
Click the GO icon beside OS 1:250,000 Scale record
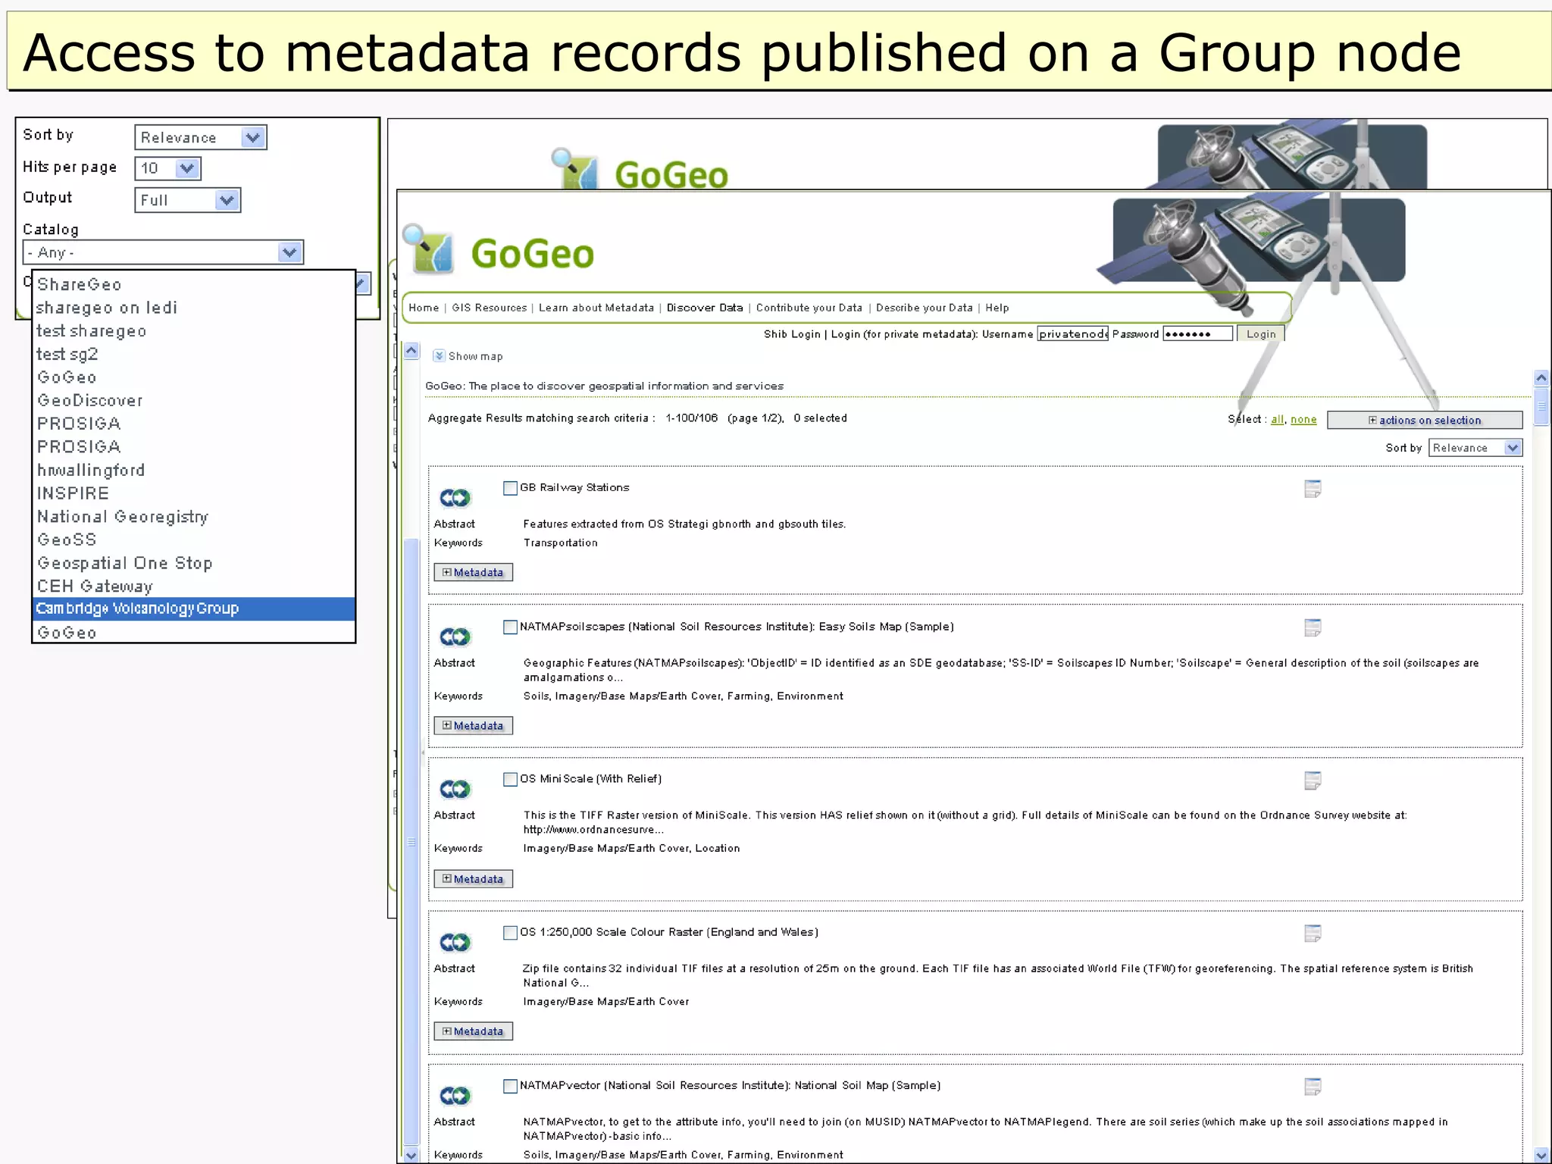(455, 942)
